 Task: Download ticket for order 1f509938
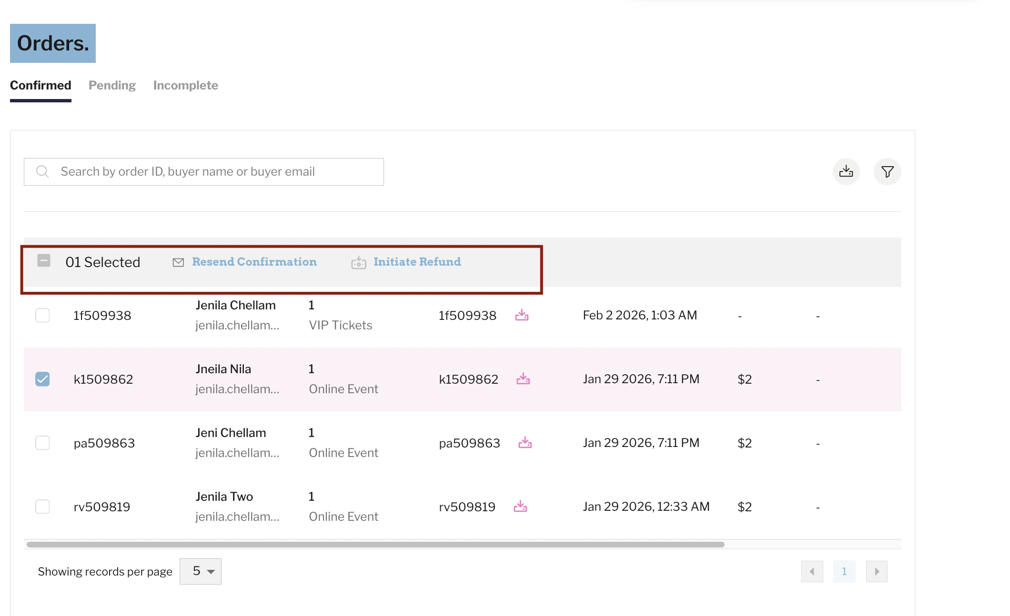coord(522,315)
